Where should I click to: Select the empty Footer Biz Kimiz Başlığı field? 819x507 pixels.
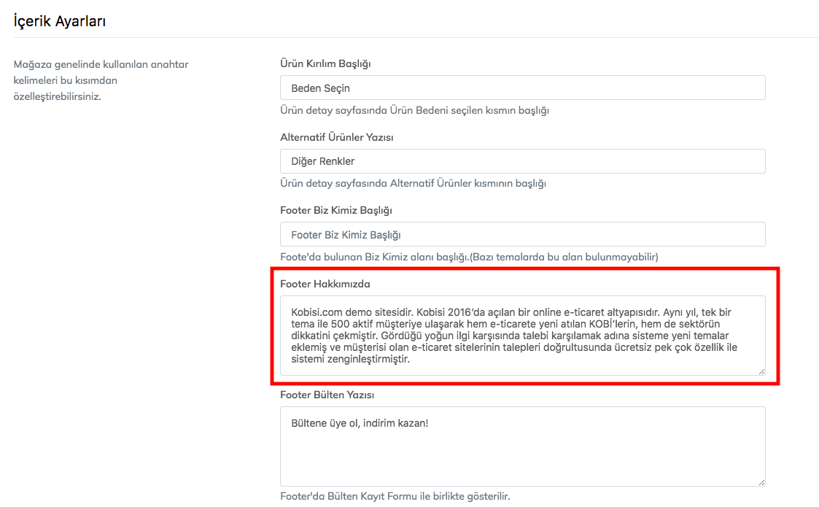522,235
